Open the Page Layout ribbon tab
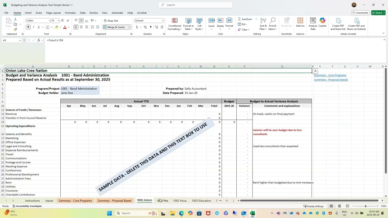Image resolution: width=388 pixels, height=218 pixels. (53, 13)
